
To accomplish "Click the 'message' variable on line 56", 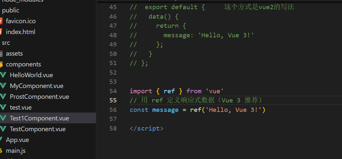I will 165,110.
